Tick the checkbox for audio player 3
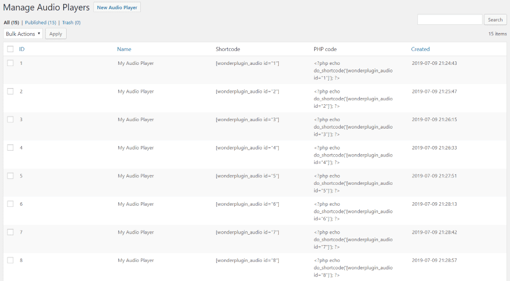This screenshot has height=281, width=510. tap(10, 119)
